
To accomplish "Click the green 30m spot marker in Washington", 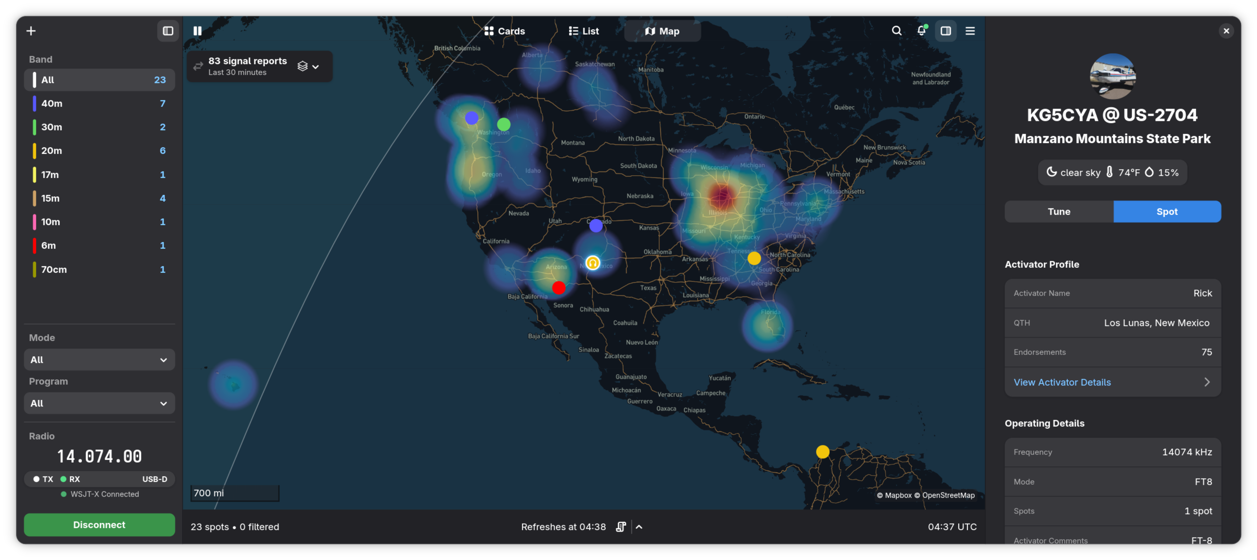I will (x=504, y=124).
